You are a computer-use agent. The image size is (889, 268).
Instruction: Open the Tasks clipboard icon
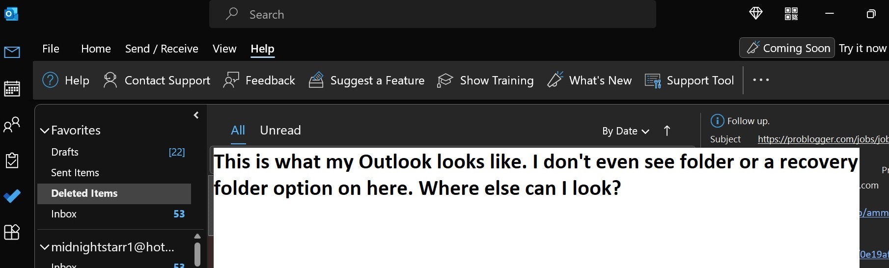point(12,161)
